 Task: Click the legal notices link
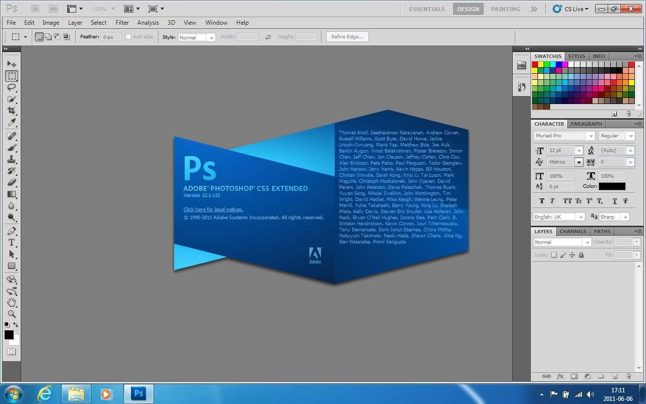point(213,209)
